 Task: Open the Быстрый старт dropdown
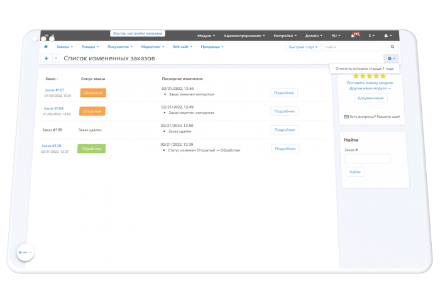pos(303,47)
